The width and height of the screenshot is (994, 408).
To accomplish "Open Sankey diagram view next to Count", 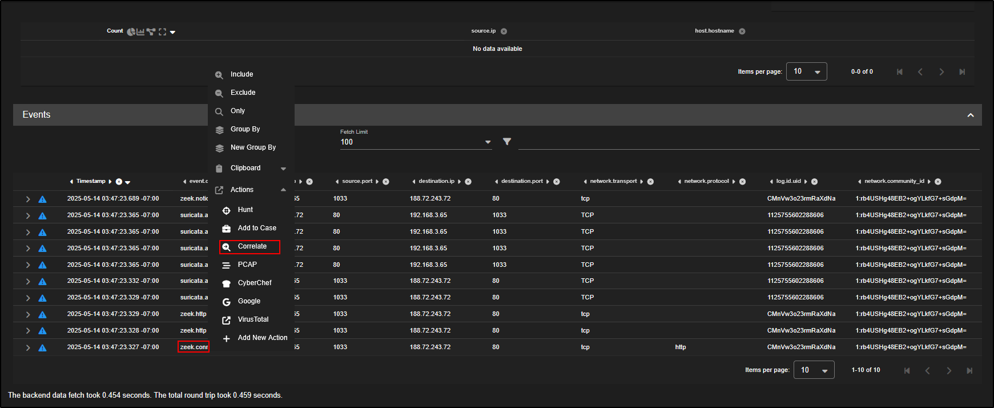I will (x=151, y=32).
